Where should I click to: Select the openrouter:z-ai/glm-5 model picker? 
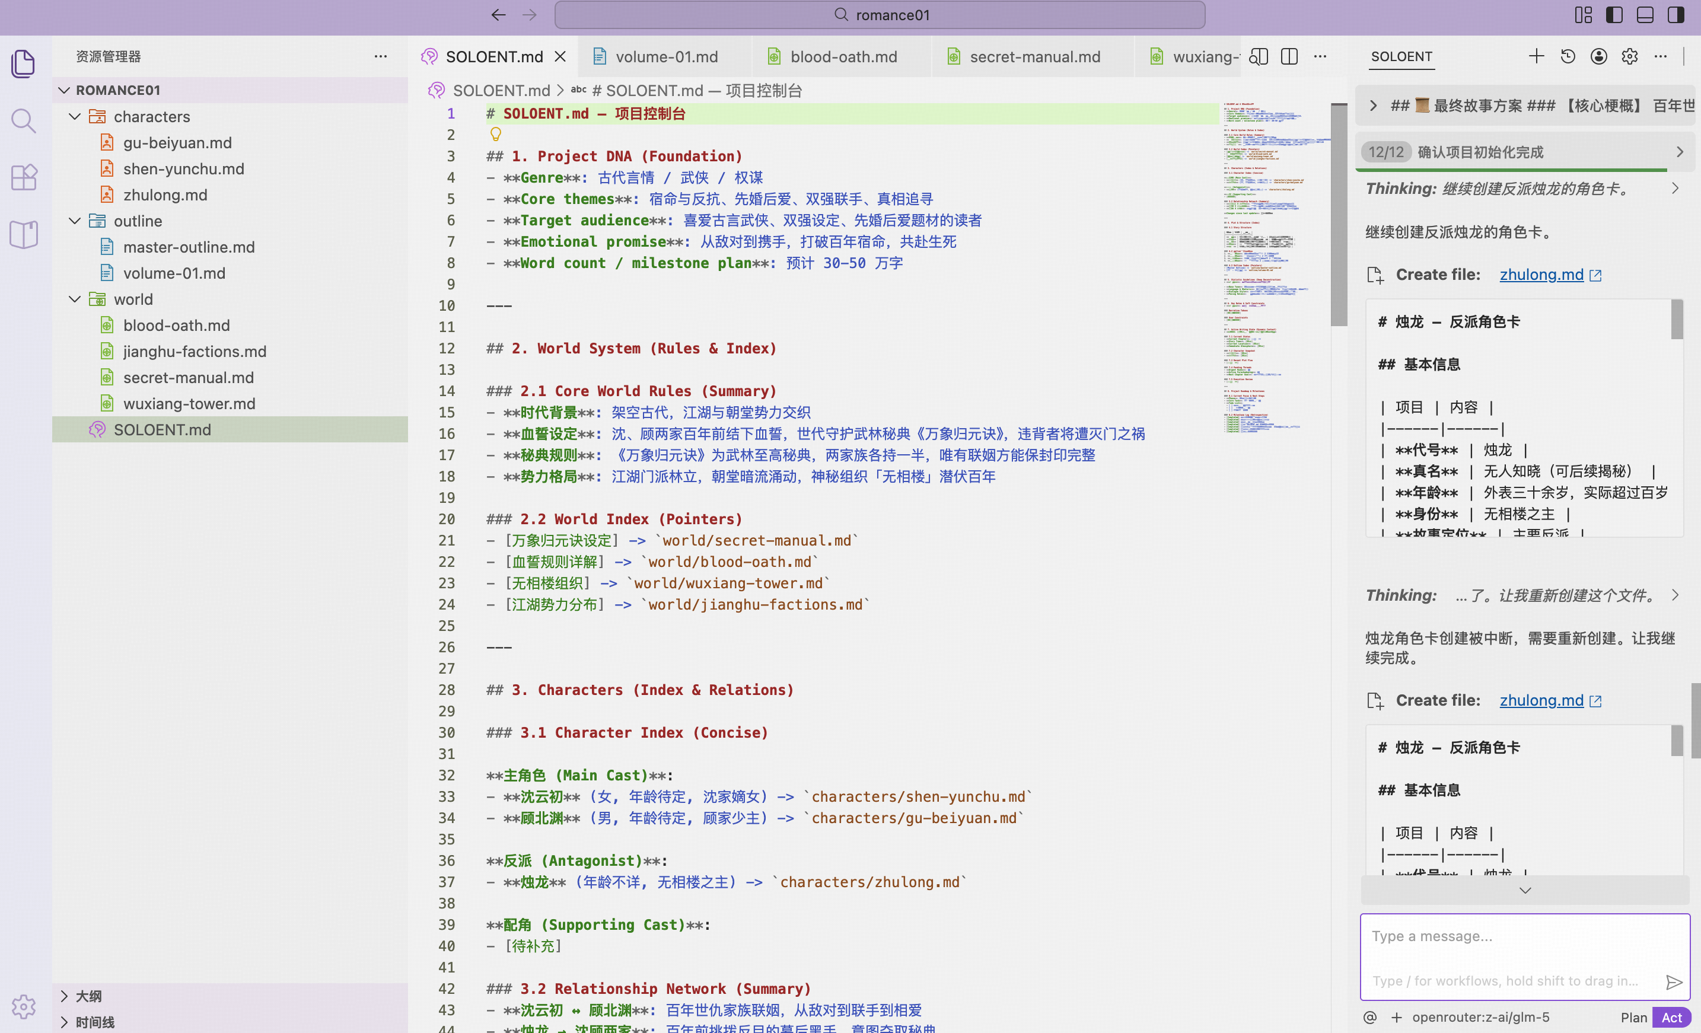(x=1480, y=1017)
